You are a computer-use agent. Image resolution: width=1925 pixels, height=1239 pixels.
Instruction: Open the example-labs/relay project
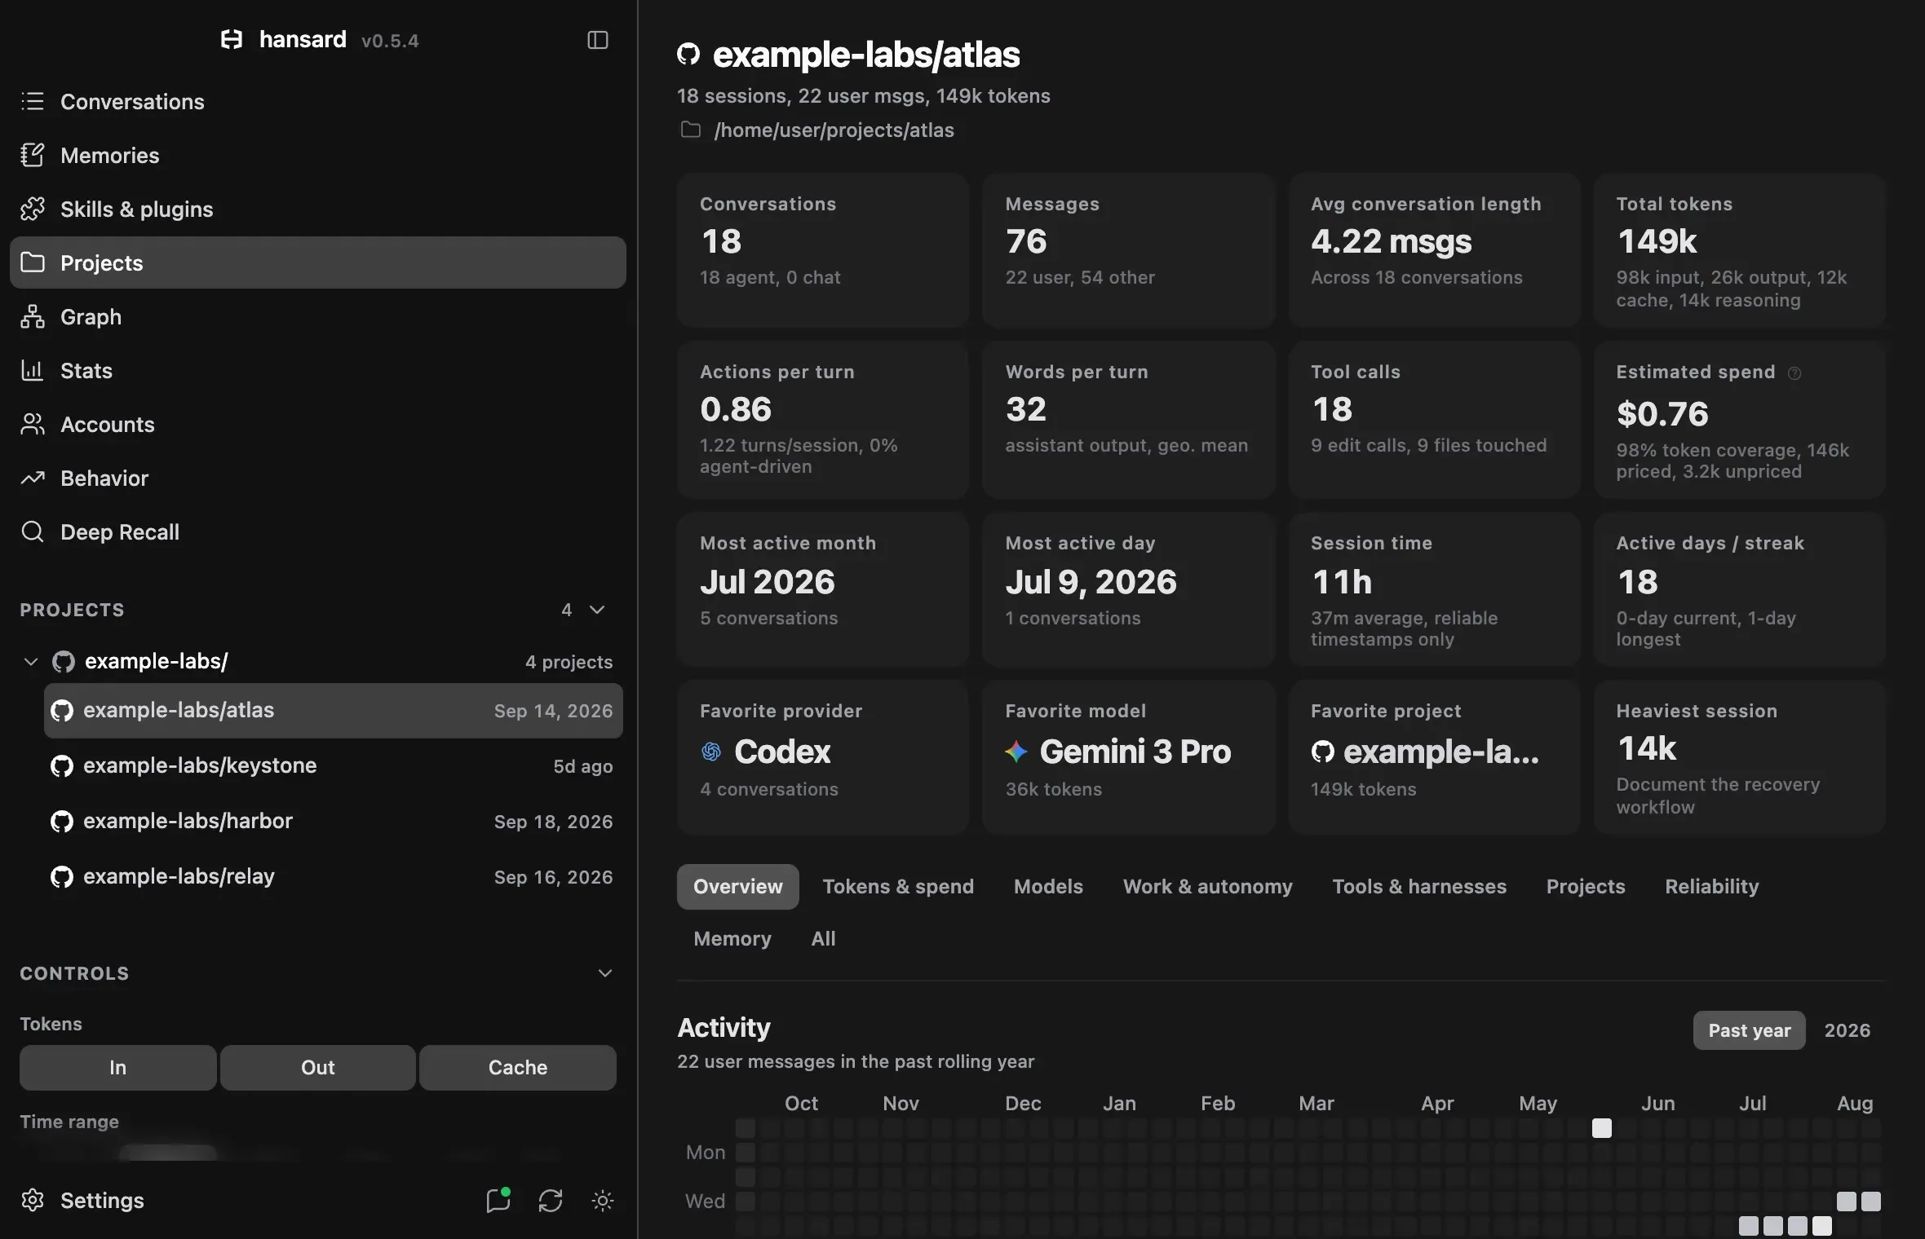pyautogui.click(x=333, y=876)
